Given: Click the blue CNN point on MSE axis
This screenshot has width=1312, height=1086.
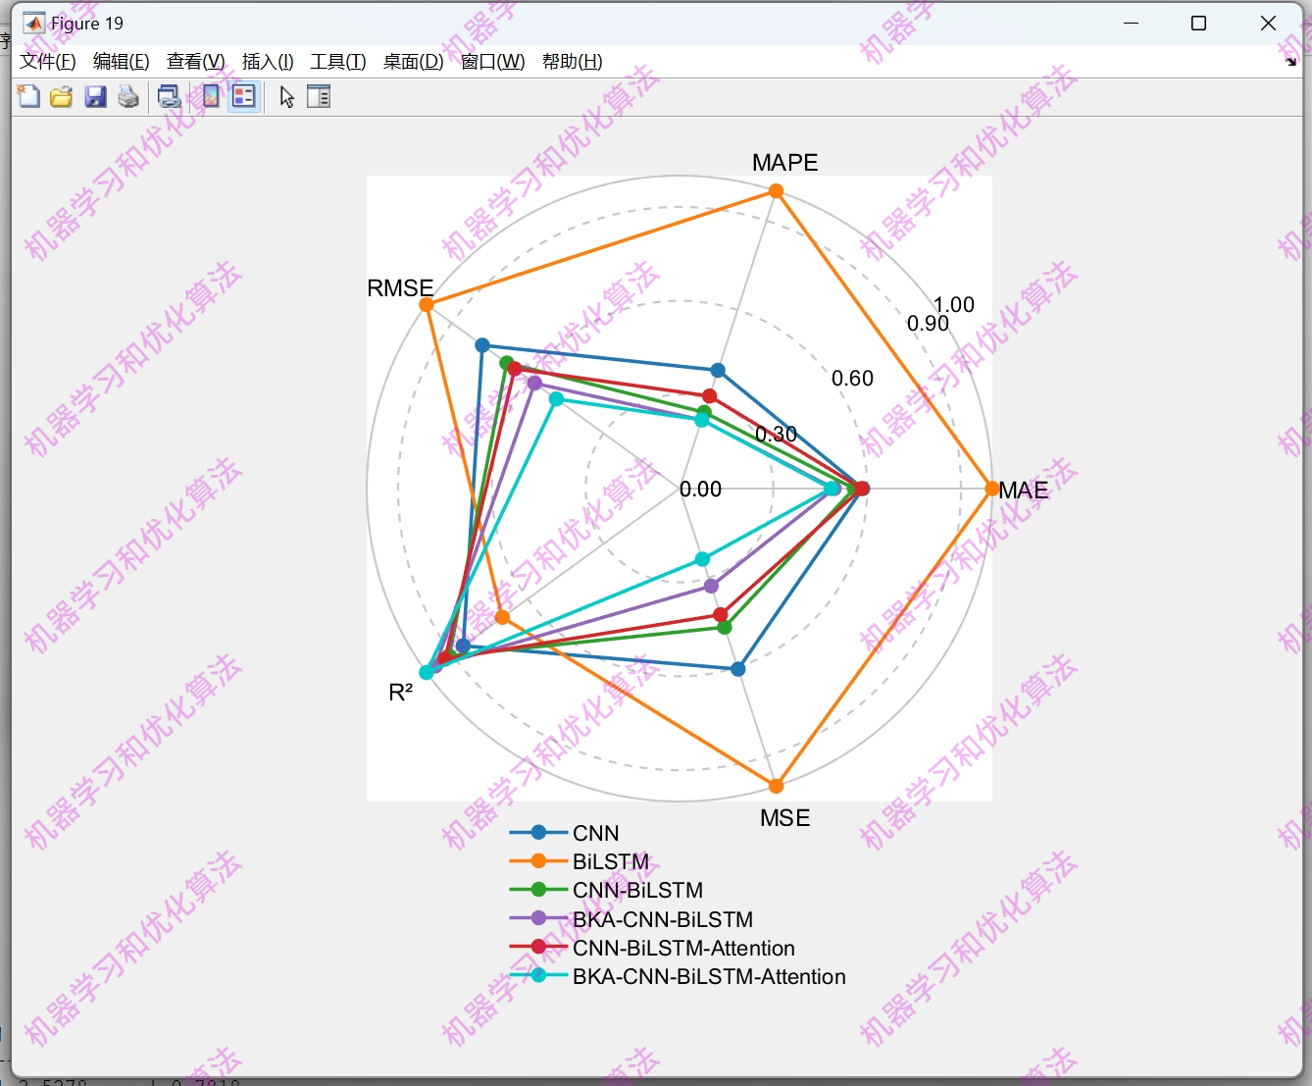Looking at the screenshot, I should (738, 669).
